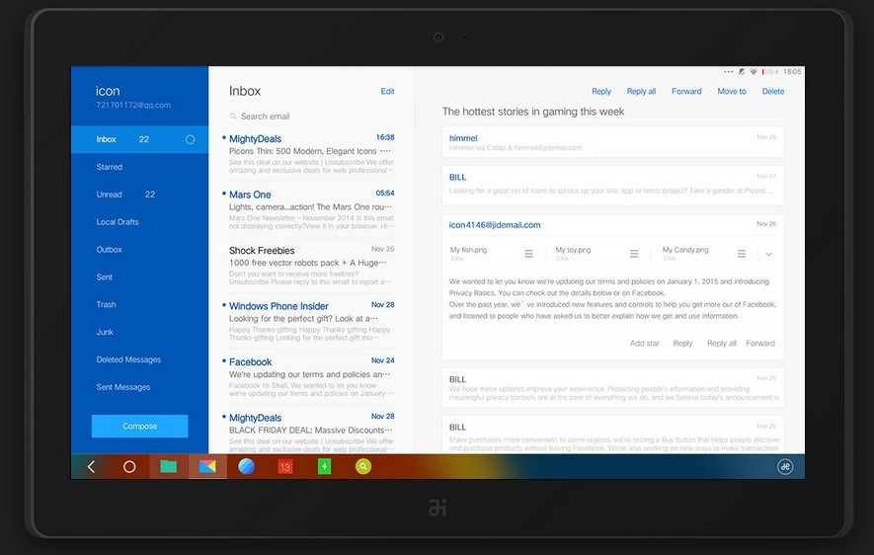The image size is (874, 555).
Task: Expand attachments with the chevron arrow
Action: pyautogui.click(x=768, y=254)
